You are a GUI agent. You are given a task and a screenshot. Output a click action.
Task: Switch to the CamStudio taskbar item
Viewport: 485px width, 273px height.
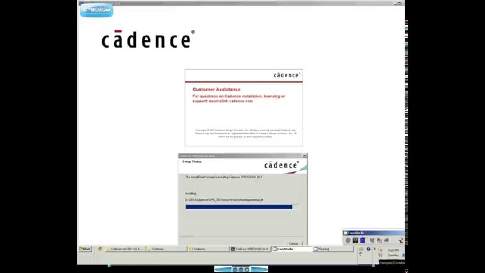tap(292, 249)
